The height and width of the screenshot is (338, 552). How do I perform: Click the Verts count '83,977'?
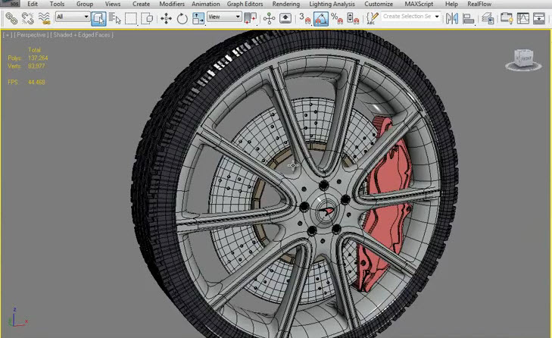pos(36,66)
